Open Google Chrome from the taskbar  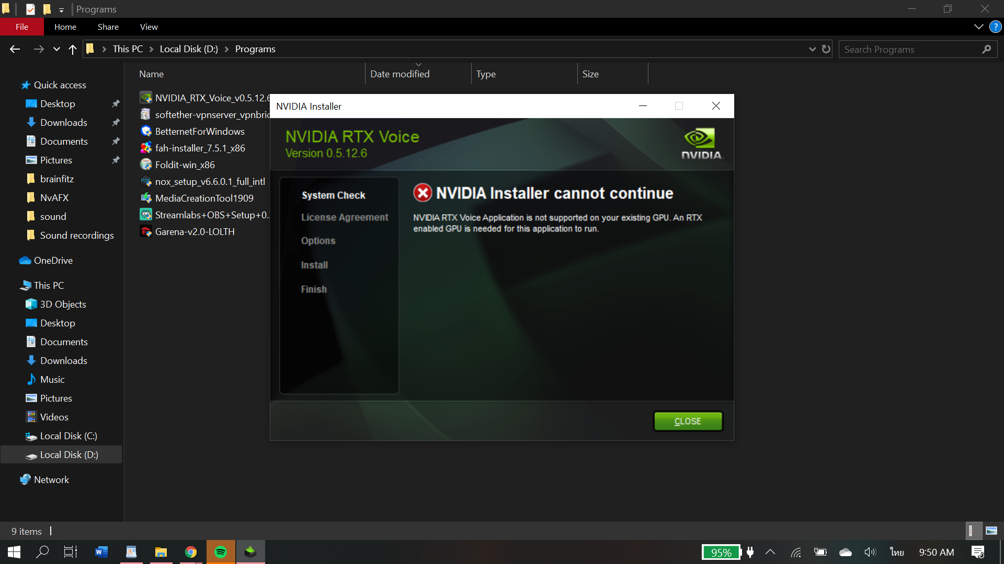pyautogui.click(x=191, y=552)
